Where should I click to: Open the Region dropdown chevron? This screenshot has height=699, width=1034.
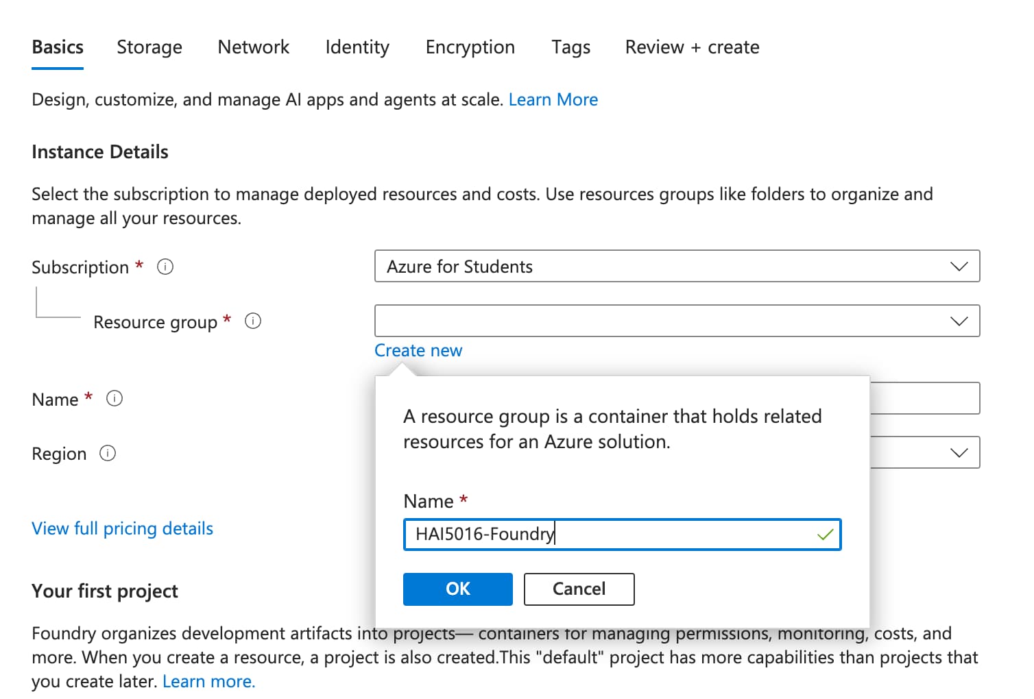pyautogui.click(x=960, y=452)
